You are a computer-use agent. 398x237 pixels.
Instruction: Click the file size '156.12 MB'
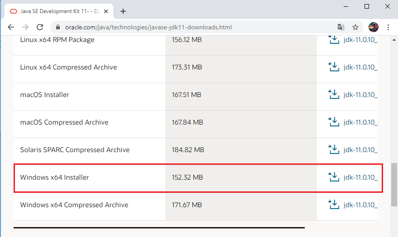click(x=187, y=40)
